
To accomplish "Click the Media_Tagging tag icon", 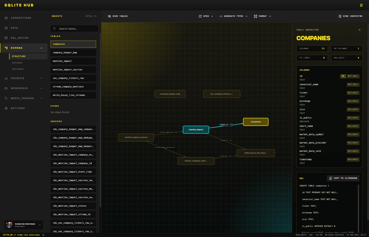I will [6, 98].
